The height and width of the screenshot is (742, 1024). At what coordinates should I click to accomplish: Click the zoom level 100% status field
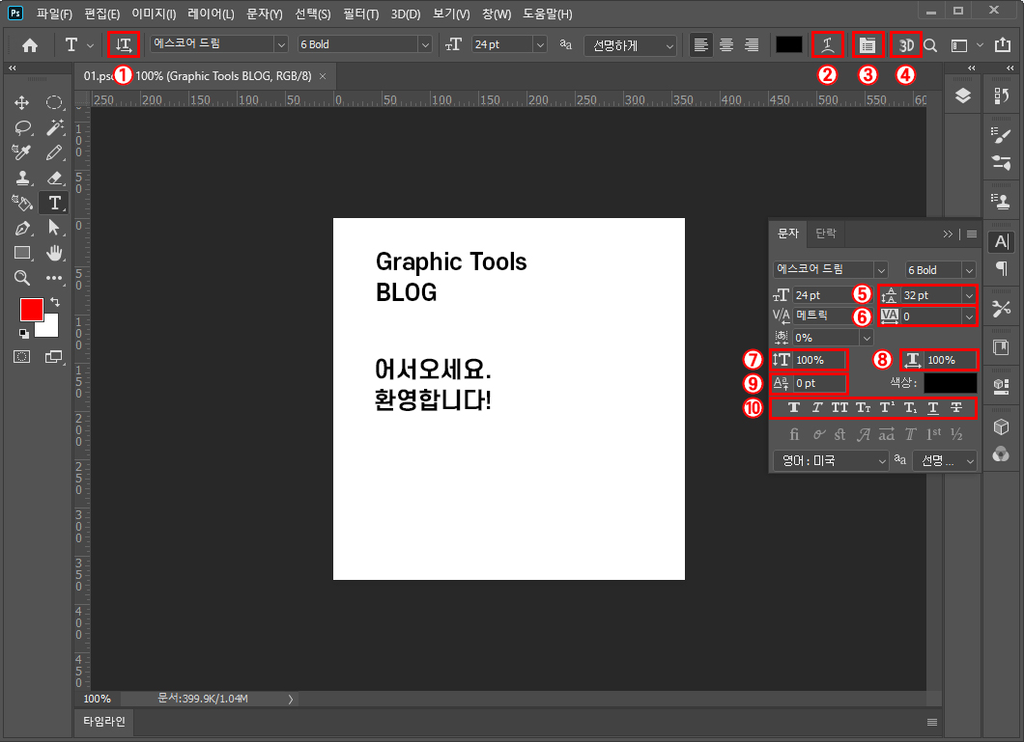(98, 699)
